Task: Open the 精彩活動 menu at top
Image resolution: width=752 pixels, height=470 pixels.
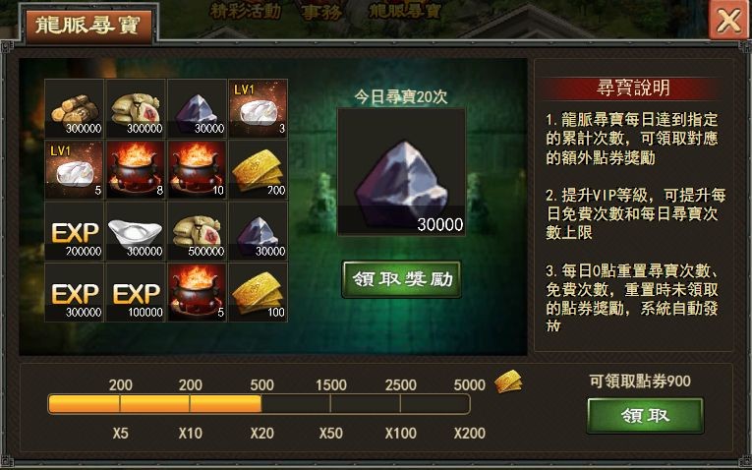Action: click(246, 11)
